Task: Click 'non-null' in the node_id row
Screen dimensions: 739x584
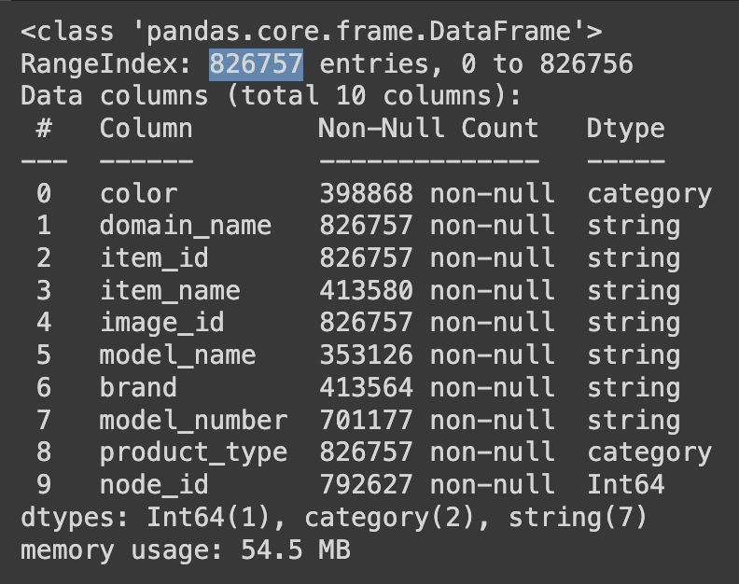Action: click(492, 484)
